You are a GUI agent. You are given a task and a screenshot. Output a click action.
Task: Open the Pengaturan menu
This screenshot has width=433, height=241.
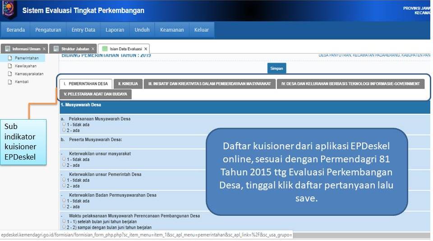pyautogui.click(x=48, y=30)
